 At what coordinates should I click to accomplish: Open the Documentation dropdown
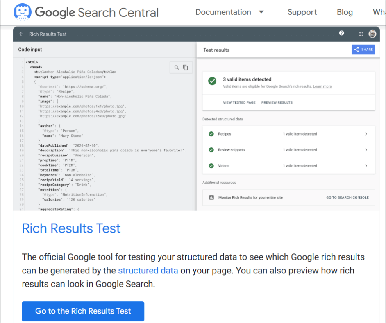pos(229,12)
